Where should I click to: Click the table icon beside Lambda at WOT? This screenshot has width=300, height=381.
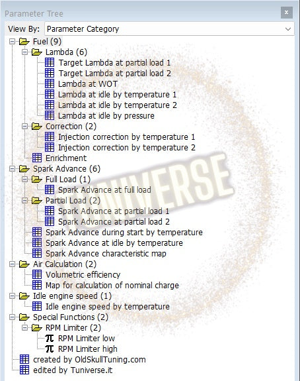click(x=50, y=84)
